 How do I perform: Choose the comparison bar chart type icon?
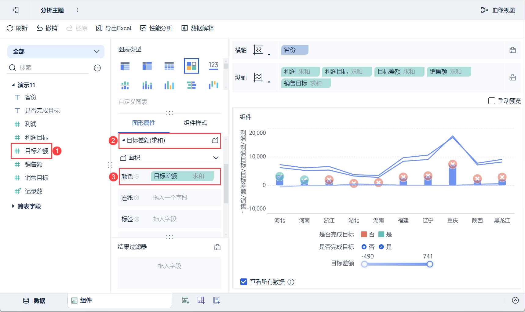pos(191,85)
